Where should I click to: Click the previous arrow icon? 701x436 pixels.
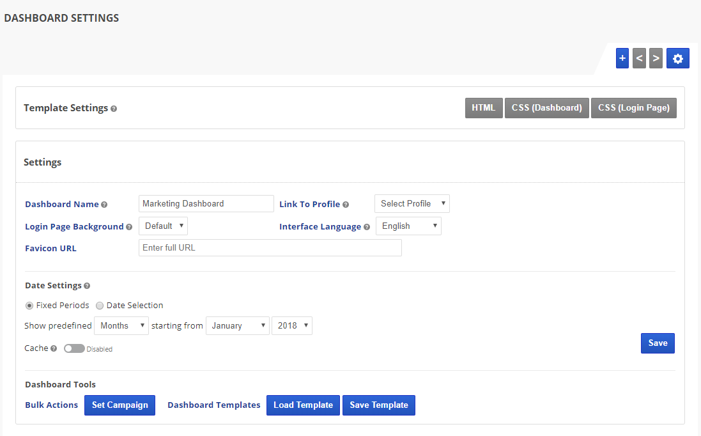click(639, 58)
